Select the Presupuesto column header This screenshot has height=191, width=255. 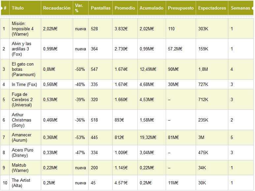coord(181,8)
